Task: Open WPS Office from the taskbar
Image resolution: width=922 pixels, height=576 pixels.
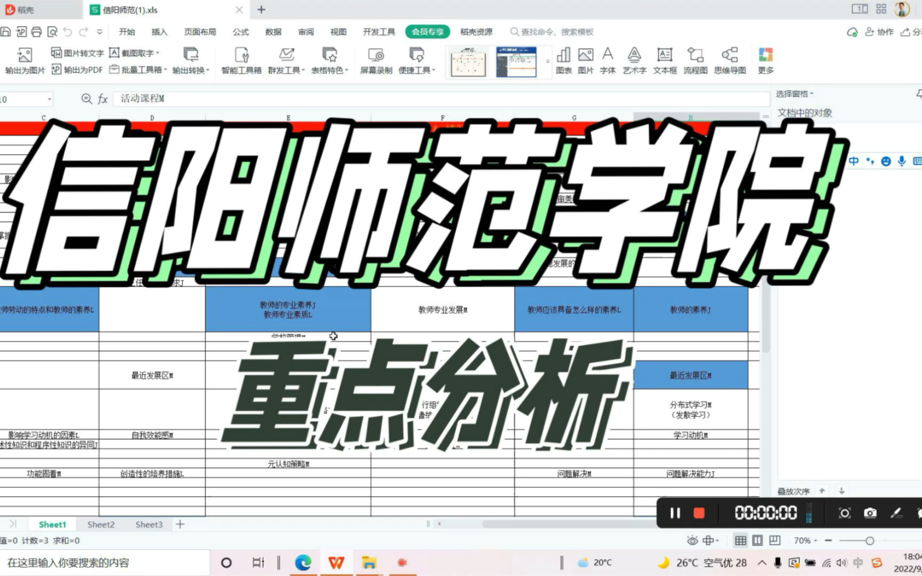Action: tap(336, 563)
